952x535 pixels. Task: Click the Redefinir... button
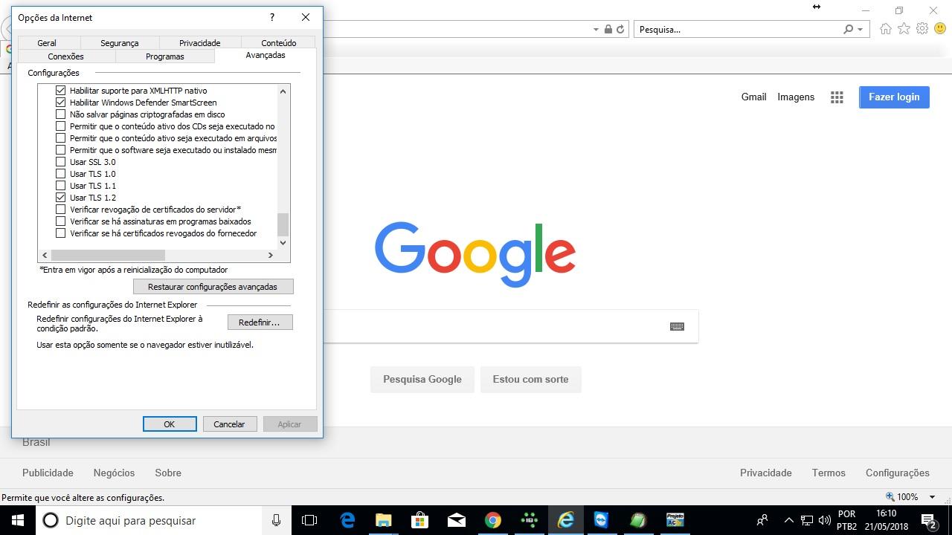pos(260,322)
